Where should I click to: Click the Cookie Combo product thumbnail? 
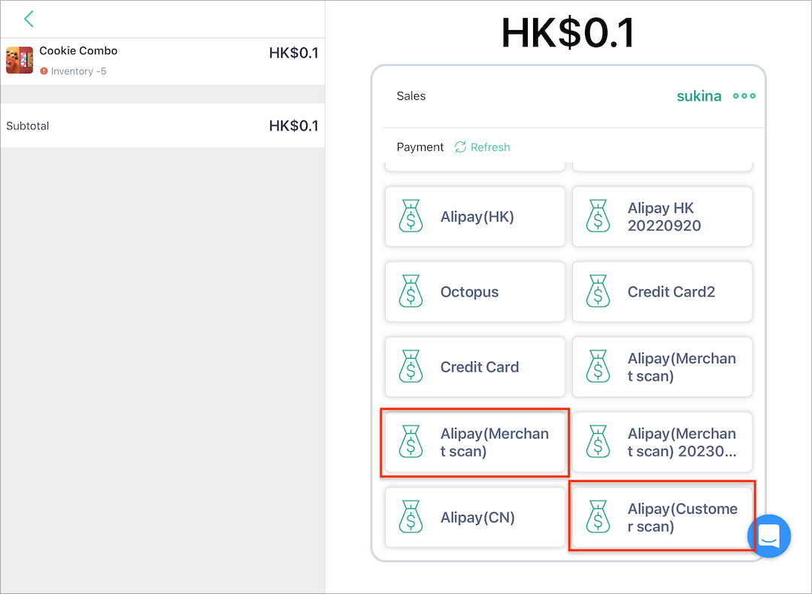[20, 60]
